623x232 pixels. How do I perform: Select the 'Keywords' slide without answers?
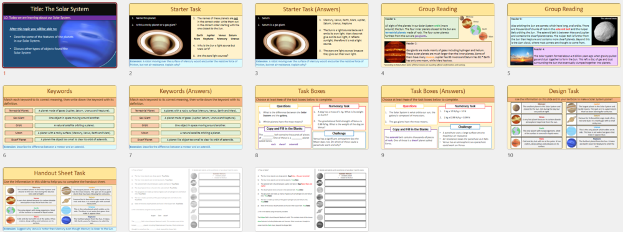[x=60, y=117]
